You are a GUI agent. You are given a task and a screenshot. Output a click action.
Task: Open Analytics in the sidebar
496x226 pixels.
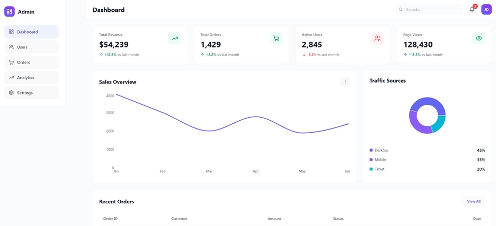[32, 77]
